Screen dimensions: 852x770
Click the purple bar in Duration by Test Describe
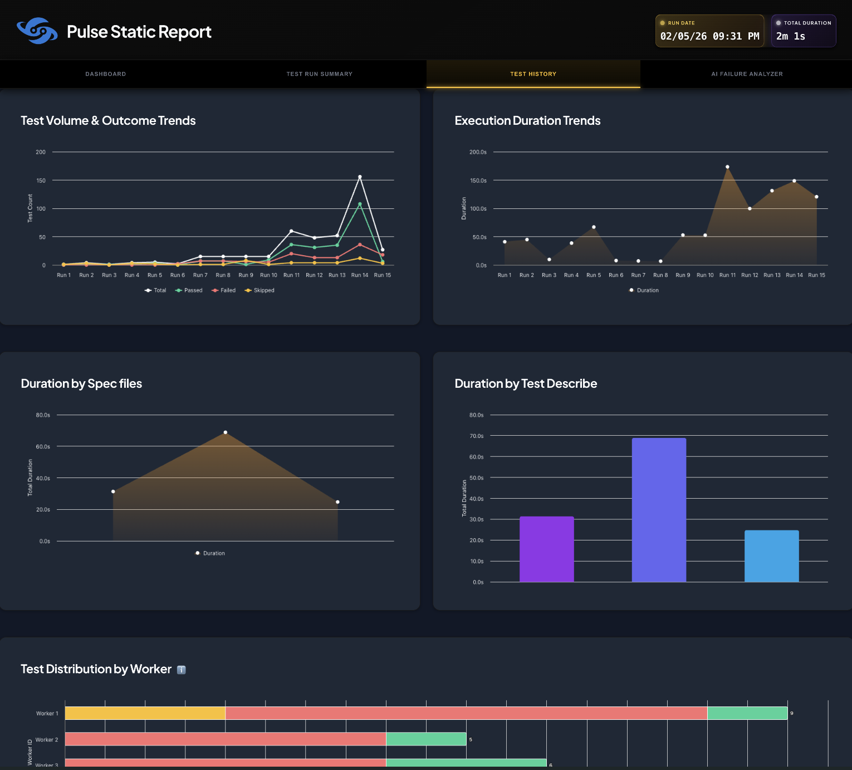[x=546, y=549]
